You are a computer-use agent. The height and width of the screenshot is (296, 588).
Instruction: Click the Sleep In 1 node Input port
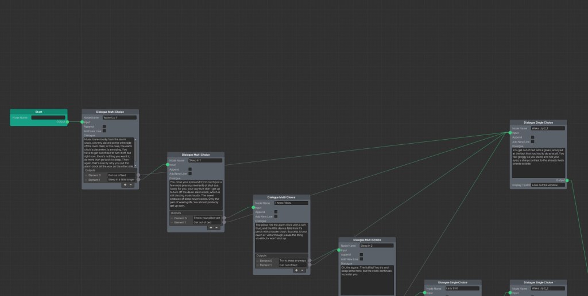pos(168,165)
